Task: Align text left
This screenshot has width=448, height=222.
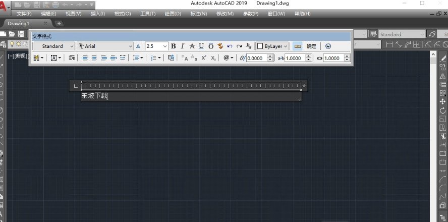Action: click(85, 58)
